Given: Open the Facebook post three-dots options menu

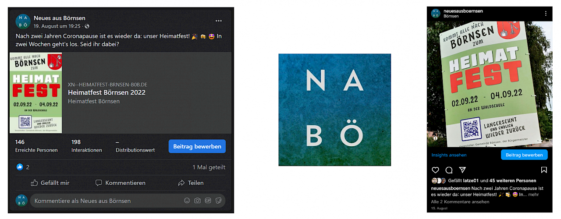Looking at the screenshot, I should [x=218, y=21].
